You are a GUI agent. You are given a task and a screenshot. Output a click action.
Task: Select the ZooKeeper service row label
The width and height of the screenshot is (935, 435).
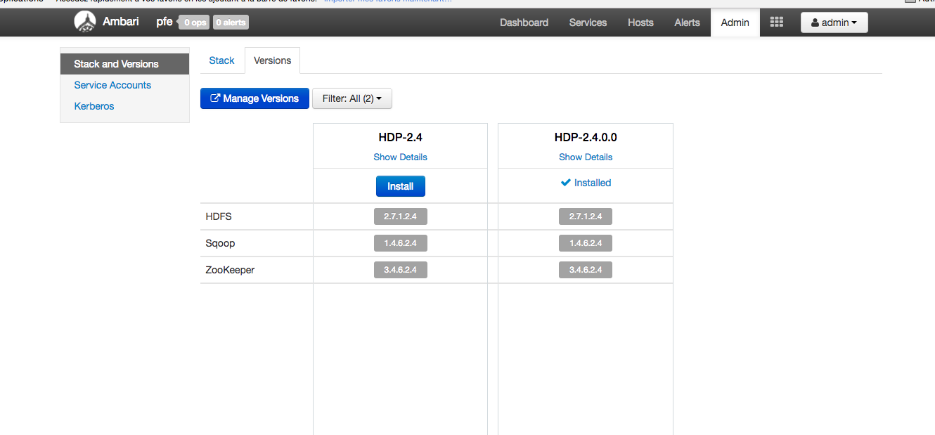pos(230,270)
